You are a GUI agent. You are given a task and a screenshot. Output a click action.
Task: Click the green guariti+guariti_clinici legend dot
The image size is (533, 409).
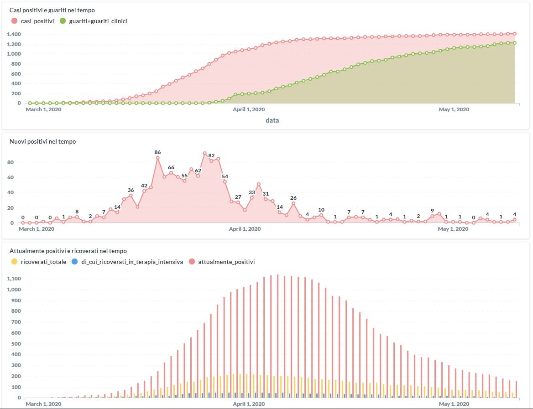pos(63,21)
